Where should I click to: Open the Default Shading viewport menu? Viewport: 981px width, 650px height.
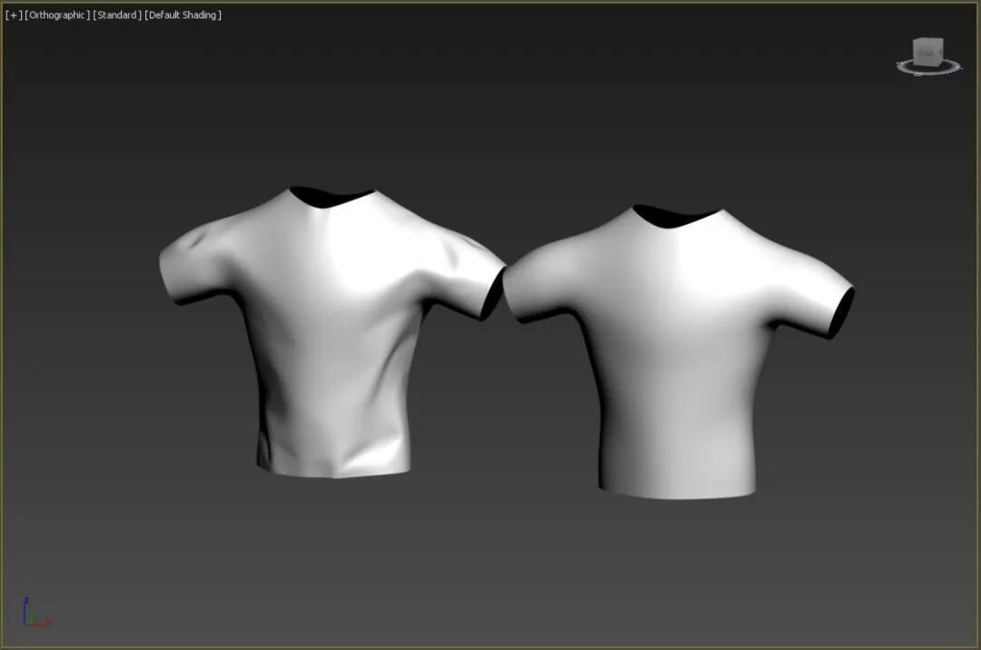coord(183,15)
